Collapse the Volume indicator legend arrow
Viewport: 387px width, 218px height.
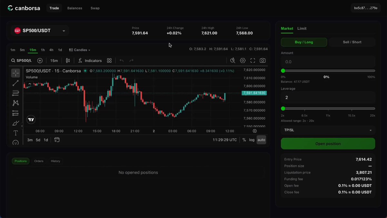pyautogui.click(x=29, y=84)
